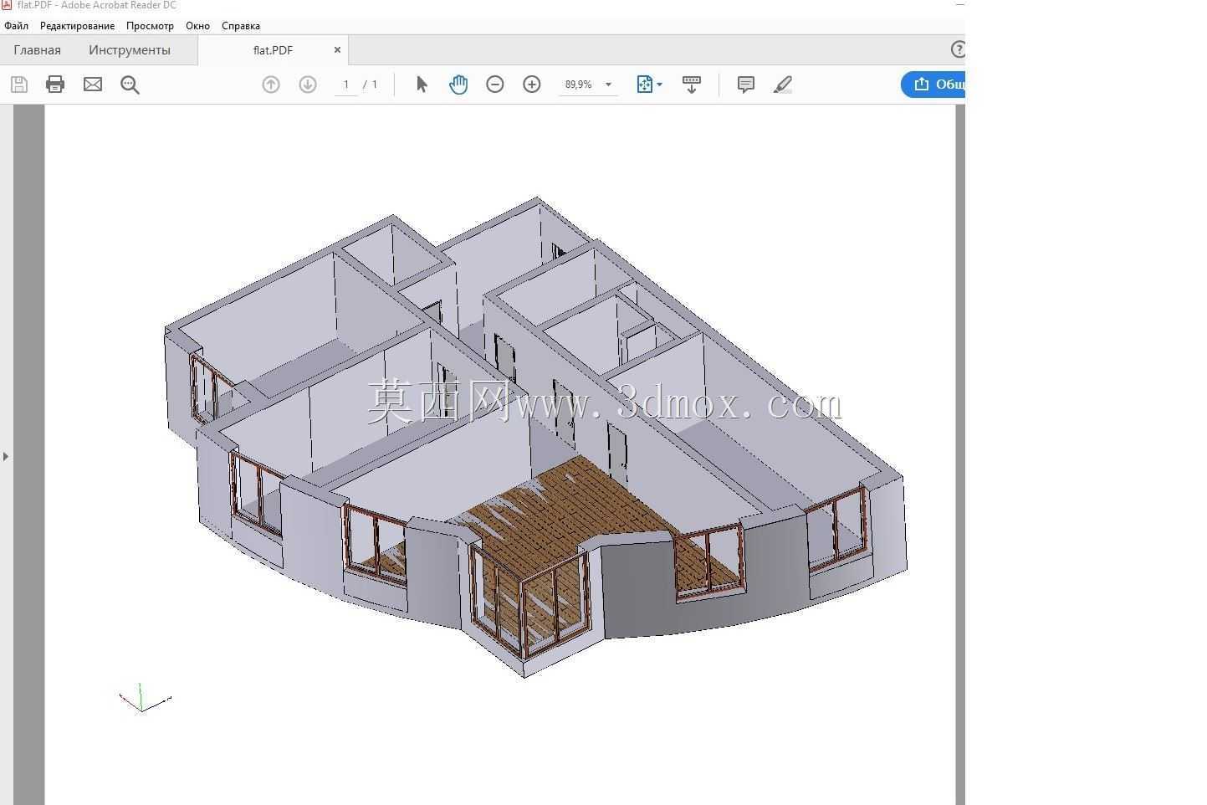The height and width of the screenshot is (805, 1207).
Task: Print the document with printer icon
Action: point(55,85)
